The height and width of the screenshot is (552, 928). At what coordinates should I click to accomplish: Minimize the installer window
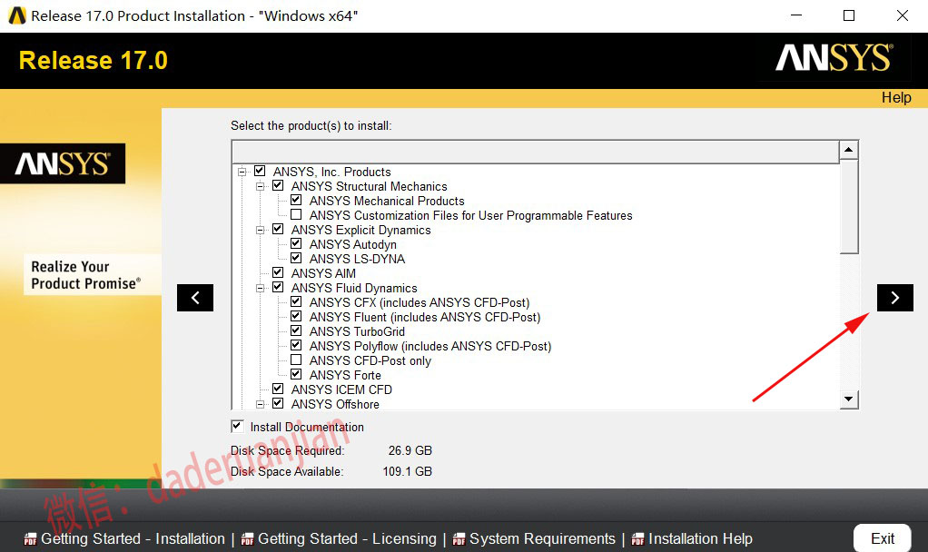[x=796, y=16]
